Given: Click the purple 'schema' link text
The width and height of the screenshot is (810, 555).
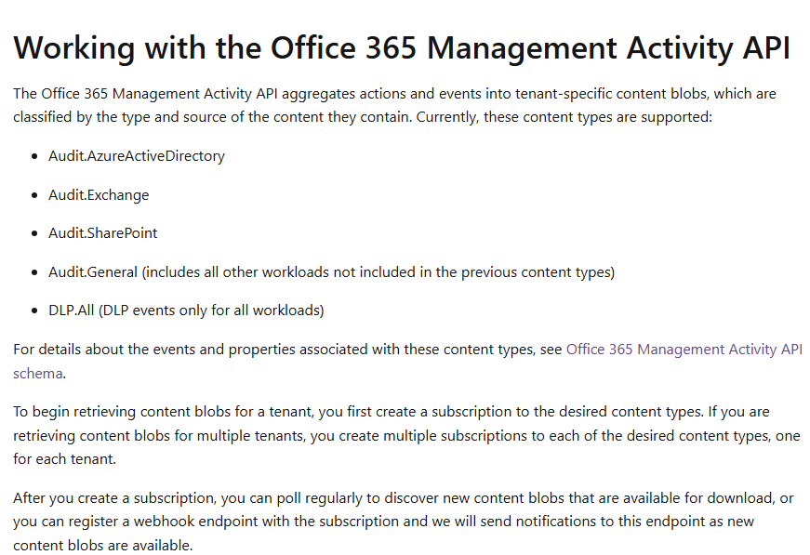Looking at the screenshot, I should [x=38, y=374].
